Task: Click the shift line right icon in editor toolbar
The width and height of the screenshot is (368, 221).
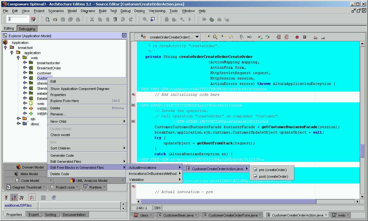Action: (x=286, y=37)
